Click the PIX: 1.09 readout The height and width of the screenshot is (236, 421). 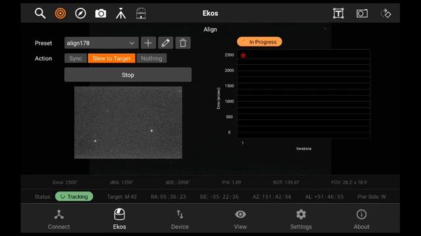pyautogui.click(x=232, y=182)
